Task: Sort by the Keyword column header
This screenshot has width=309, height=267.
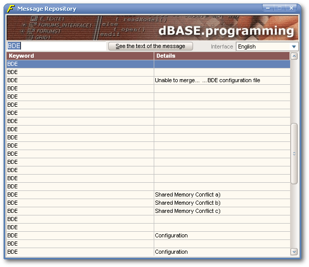Action: coord(80,56)
